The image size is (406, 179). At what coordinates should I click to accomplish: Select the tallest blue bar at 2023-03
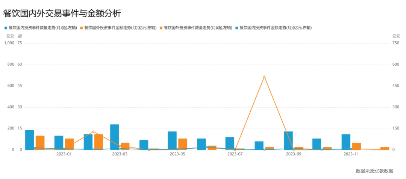[x=115, y=137]
